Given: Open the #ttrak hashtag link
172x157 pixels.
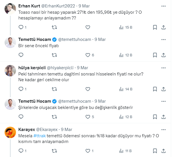Looking at the screenshot, I should [x=39, y=136].
